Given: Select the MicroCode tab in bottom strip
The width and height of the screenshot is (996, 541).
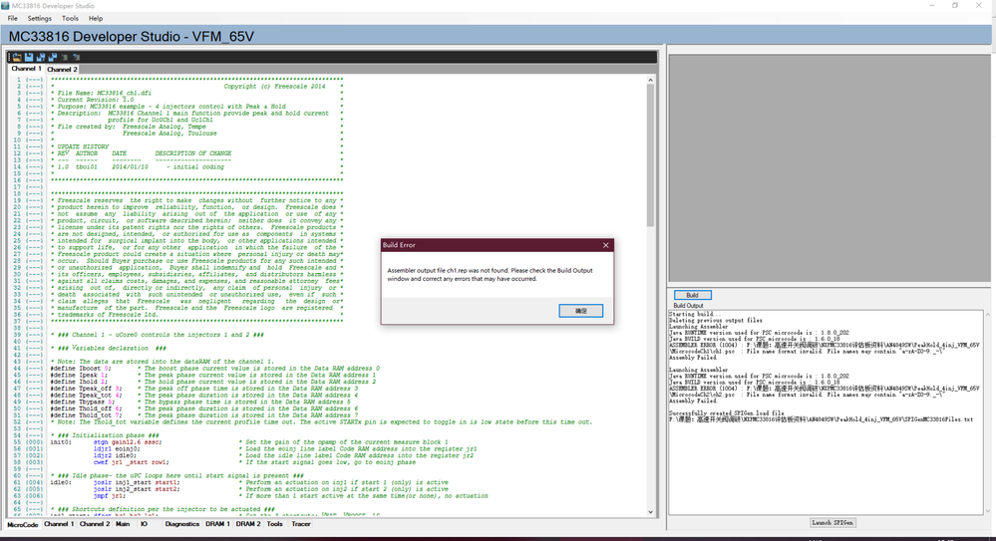Looking at the screenshot, I should click(23, 524).
